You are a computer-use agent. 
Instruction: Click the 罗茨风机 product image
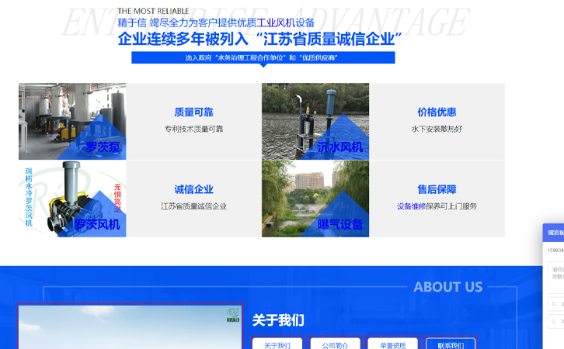point(72,199)
